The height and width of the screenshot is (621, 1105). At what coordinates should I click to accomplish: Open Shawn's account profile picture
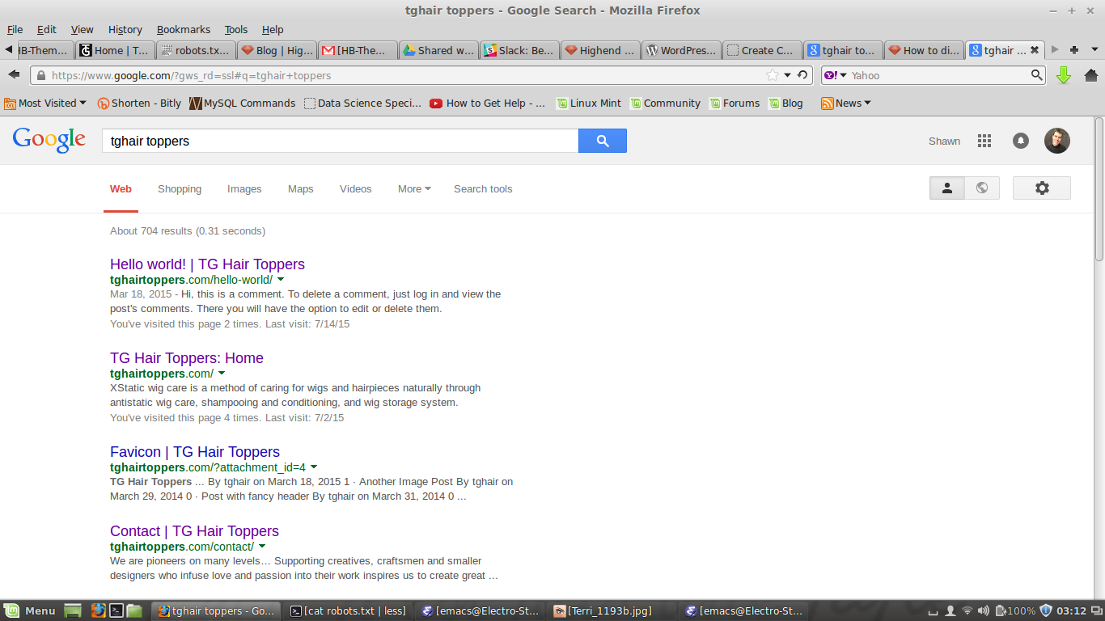(x=1056, y=141)
